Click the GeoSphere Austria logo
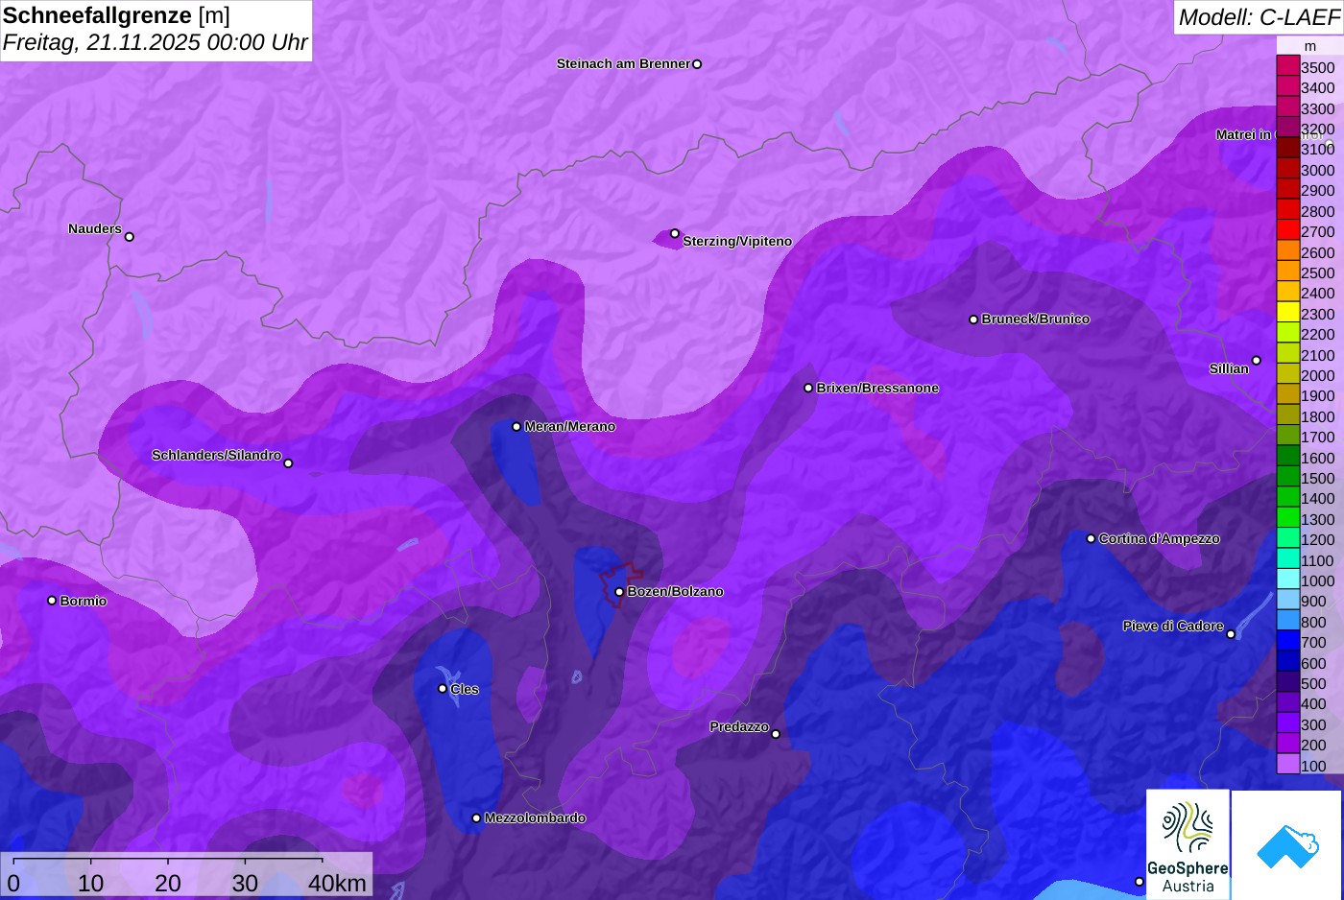This screenshot has height=900, width=1344. (1188, 844)
